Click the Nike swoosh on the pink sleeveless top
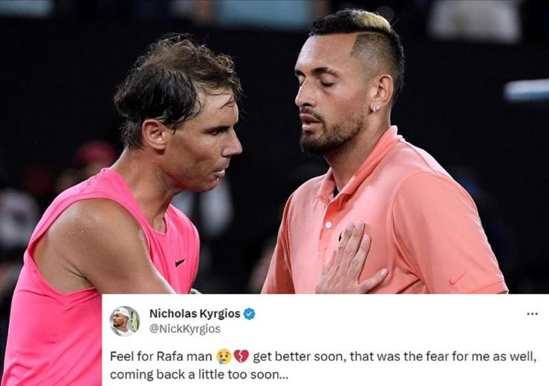Screen dimensions: 549x386 click(x=180, y=262)
